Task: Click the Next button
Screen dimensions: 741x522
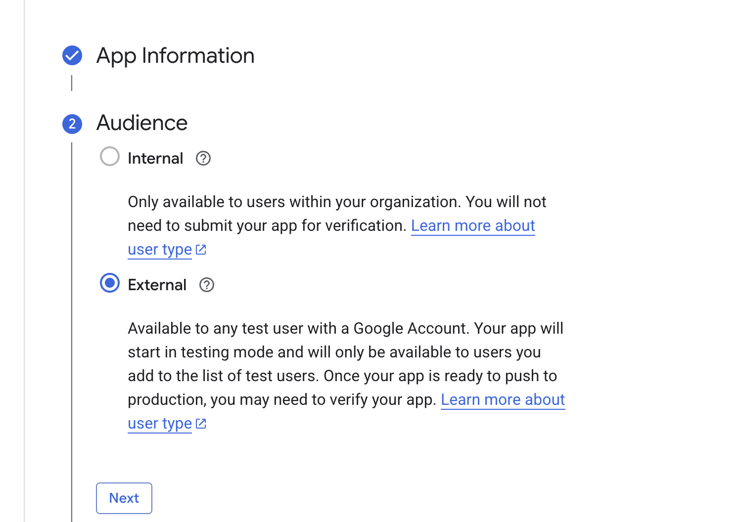Action: point(124,498)
